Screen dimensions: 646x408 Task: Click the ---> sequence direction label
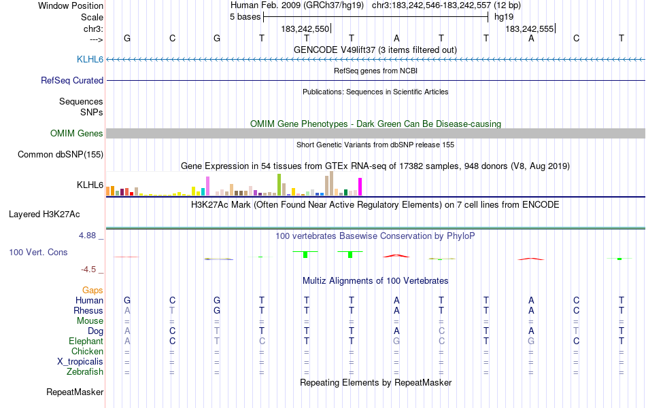click(x=96, y=39)
